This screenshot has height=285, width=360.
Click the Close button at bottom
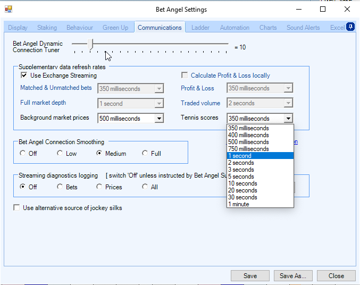pos(336,275)
